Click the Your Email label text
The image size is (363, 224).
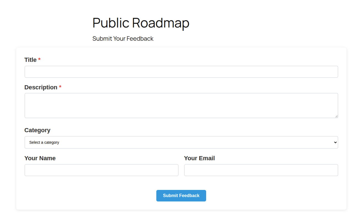pos(199,158)
